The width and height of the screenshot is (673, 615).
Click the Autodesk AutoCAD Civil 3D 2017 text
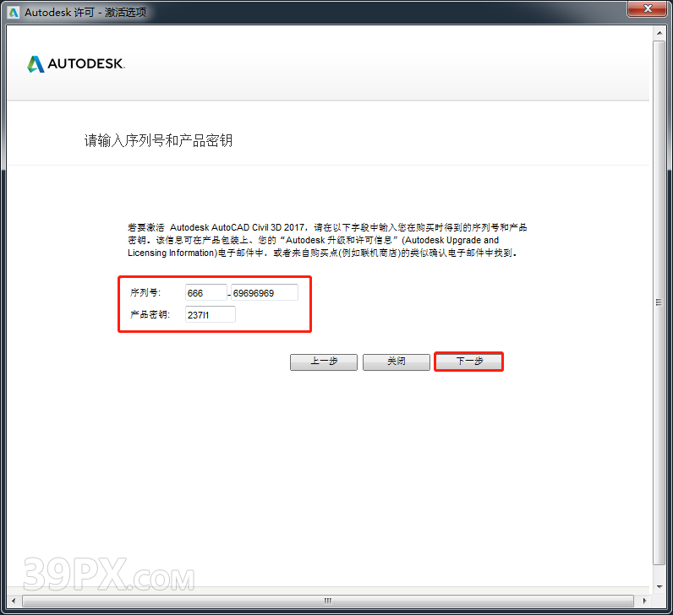pyautogui.click(x=237, y=227)
